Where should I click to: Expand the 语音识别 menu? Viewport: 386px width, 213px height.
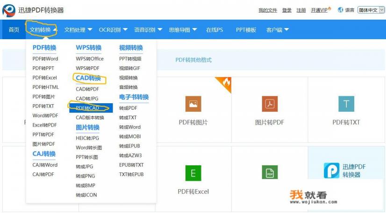(x=148, y=30)
